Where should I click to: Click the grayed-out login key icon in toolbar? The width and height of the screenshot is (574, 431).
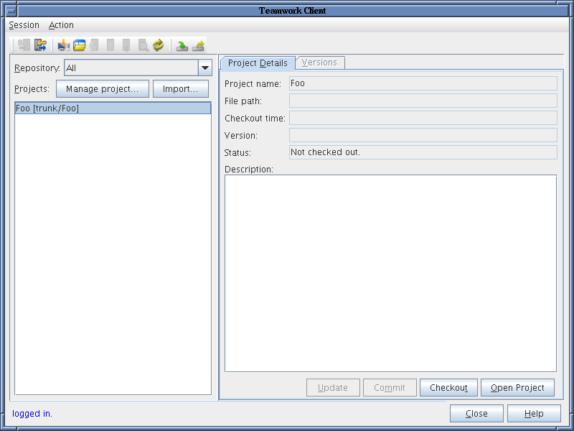coord(24,45)
